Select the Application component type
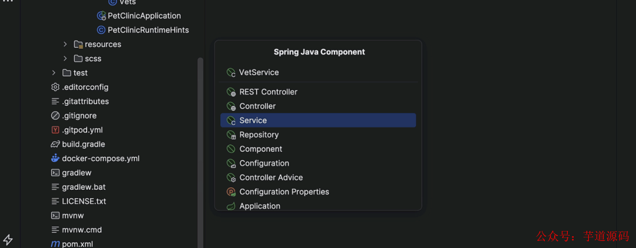Viewport: 636px width, 248px height. click(260, 206)
